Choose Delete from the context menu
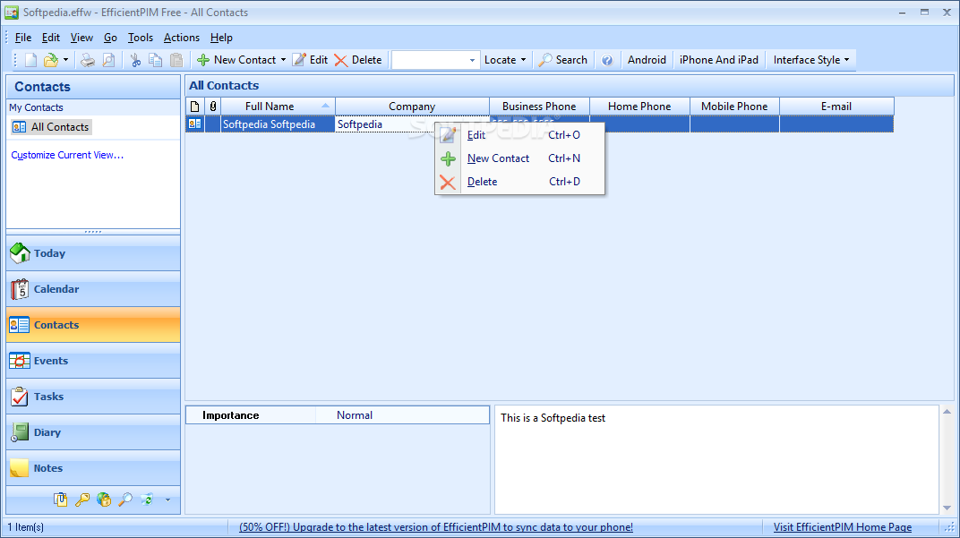Viewport: 960px width, 538px height. coord(519,182)
